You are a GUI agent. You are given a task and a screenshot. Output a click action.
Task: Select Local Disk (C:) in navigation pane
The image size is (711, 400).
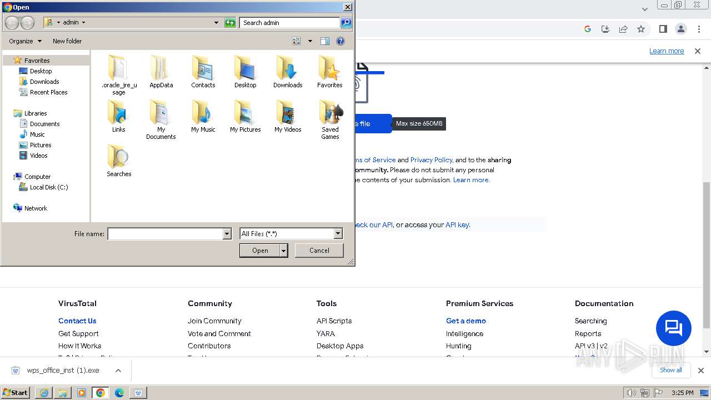point(49,187)
